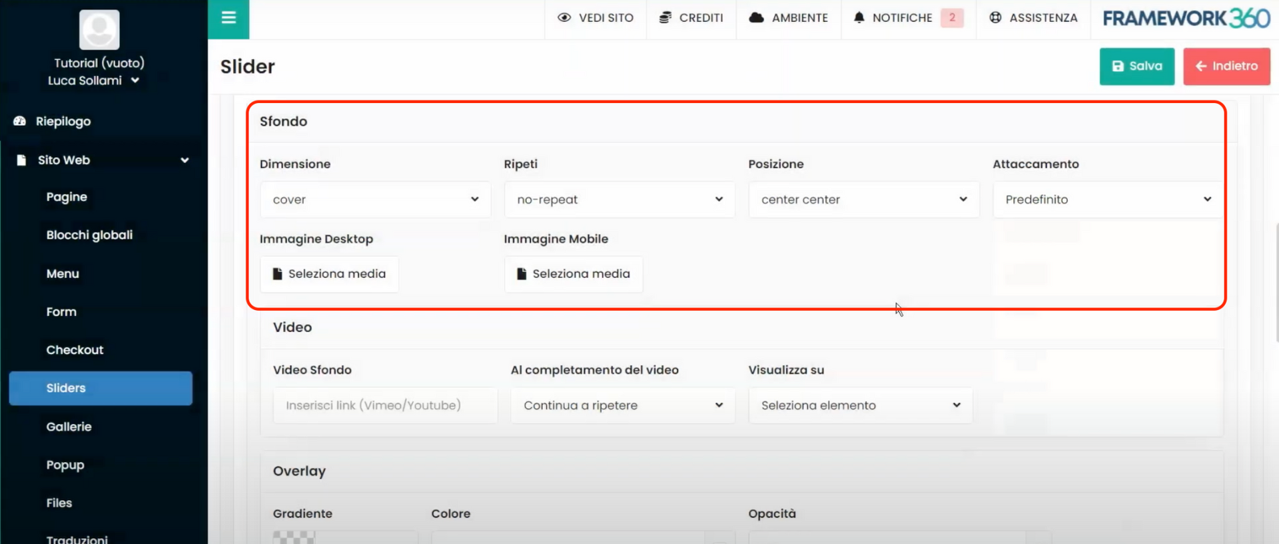Open Al completamento del video dropdown
This screenshot has width=1279, height=544.
[622, 406]
